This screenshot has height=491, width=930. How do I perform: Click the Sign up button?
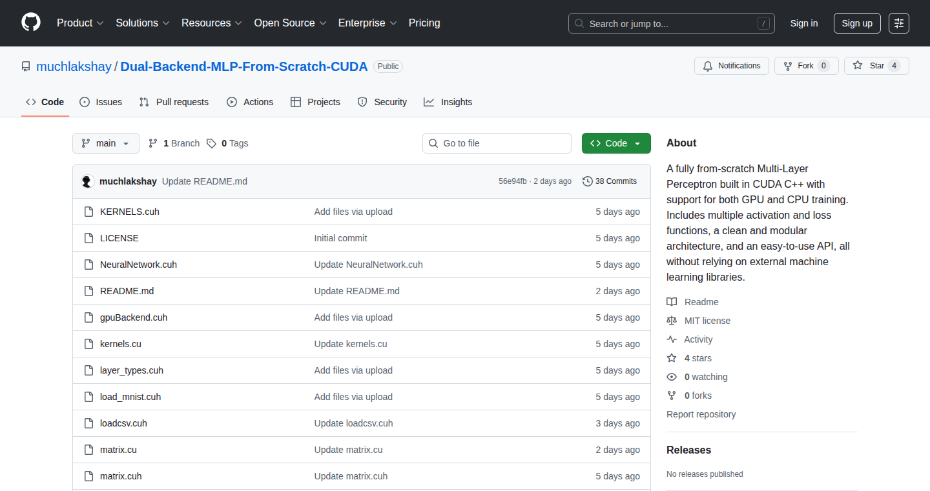[857, 23]
